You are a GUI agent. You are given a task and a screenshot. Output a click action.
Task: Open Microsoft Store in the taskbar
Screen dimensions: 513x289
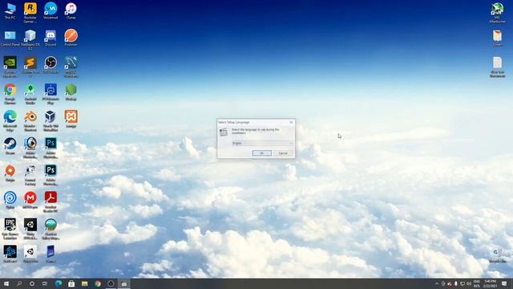[x=71, y=283]
